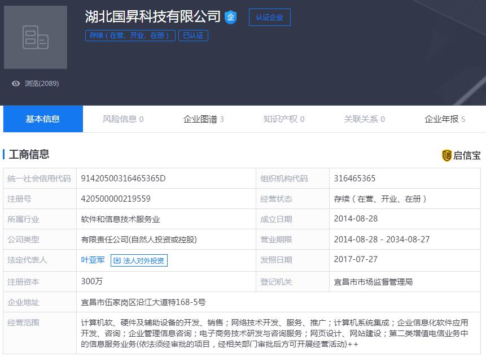This screenshot has width=486, height=357.
Task: Click the 工商信息 section heading
Action: (x=29, y=154)
